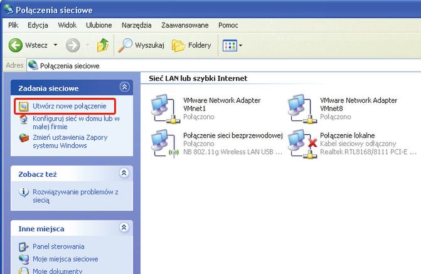Click the Zadania sieciowe header title
Image resolution: width=421 pixels, height=274 pixels.
pos(48,88)
